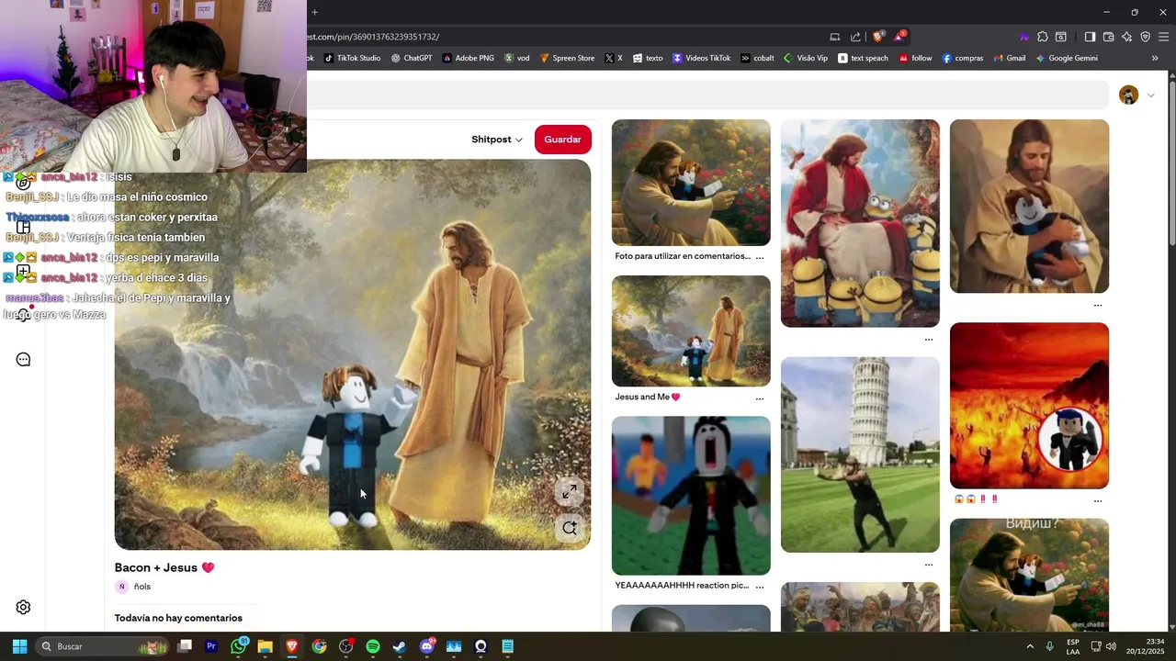Open 'Foto para utilizar en comentarios' pin title
The image size is (1176, 661).
[x=683, y=256]
